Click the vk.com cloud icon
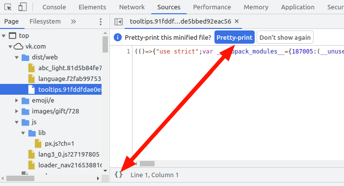 (x=19, y=47)
